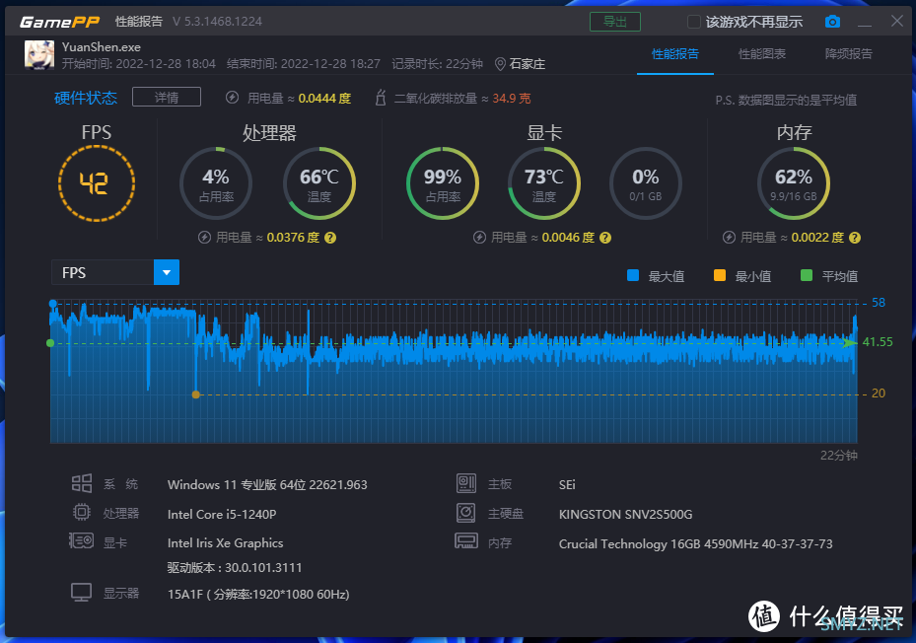The width and height of the screenshot is (916, 643).
Task: Click the lightning icon beside total 用电量
Action: click(232, 98)
